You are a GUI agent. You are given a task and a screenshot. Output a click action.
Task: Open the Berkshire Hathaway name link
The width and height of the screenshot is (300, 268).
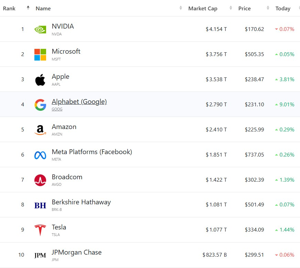point(81,202)
